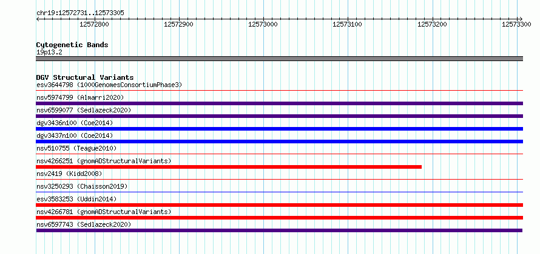Click esv3583253 (Uddin2014) label
This screenshot has height=254, width=540.
(76, 199)
